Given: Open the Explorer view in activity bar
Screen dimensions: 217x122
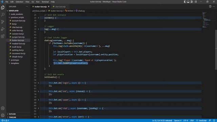Looking at the screenshot, I should coord(3,7).
